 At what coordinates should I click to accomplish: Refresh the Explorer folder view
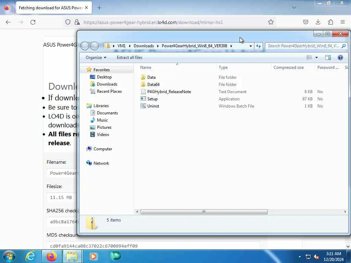click(258, 46)
